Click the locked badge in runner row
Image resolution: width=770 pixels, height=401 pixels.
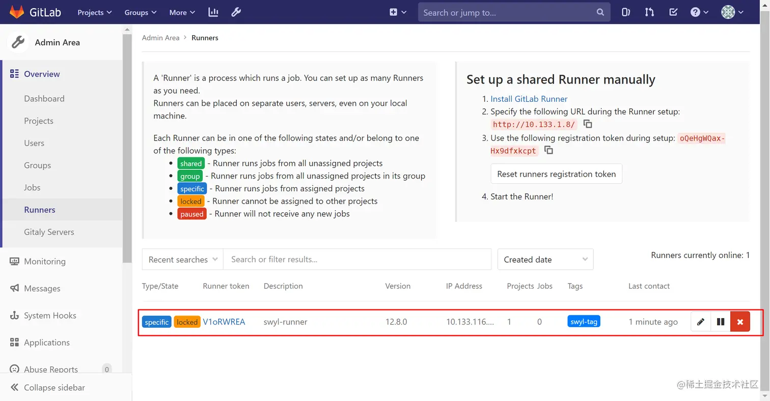click(x=187, y=322)
